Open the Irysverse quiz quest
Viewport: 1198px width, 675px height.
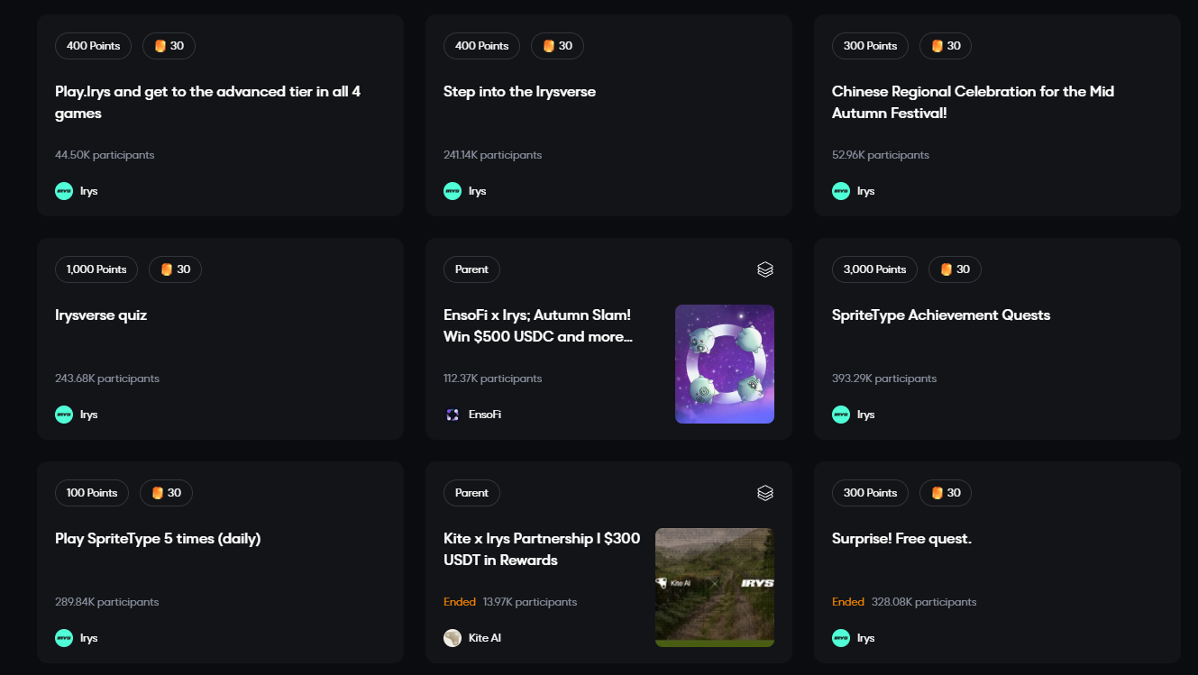[101, 315]
